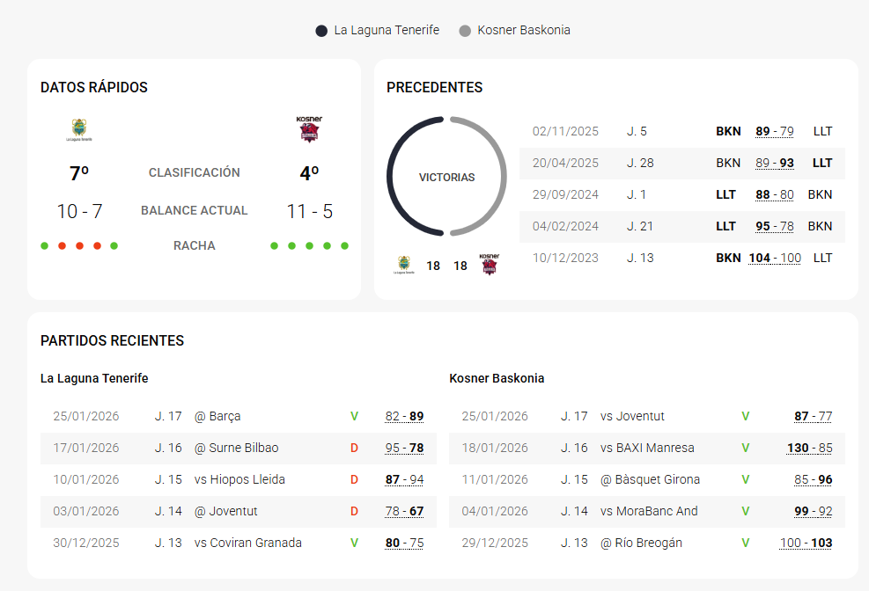Click La Laguna Tenerife logo in Datos Rápidos
Screen dimensions: 869x591
(79, 130)
